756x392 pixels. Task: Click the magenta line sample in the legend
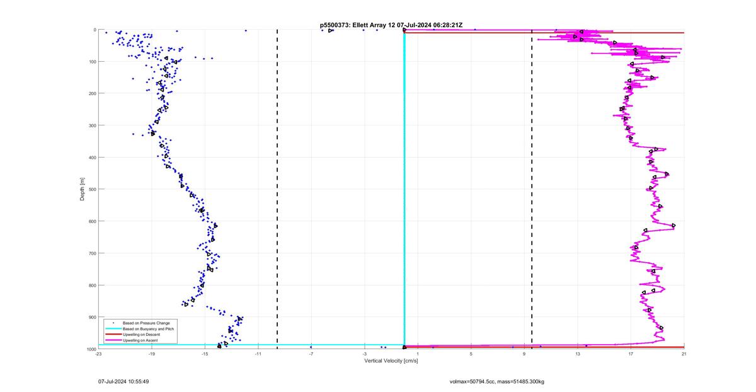113,340
